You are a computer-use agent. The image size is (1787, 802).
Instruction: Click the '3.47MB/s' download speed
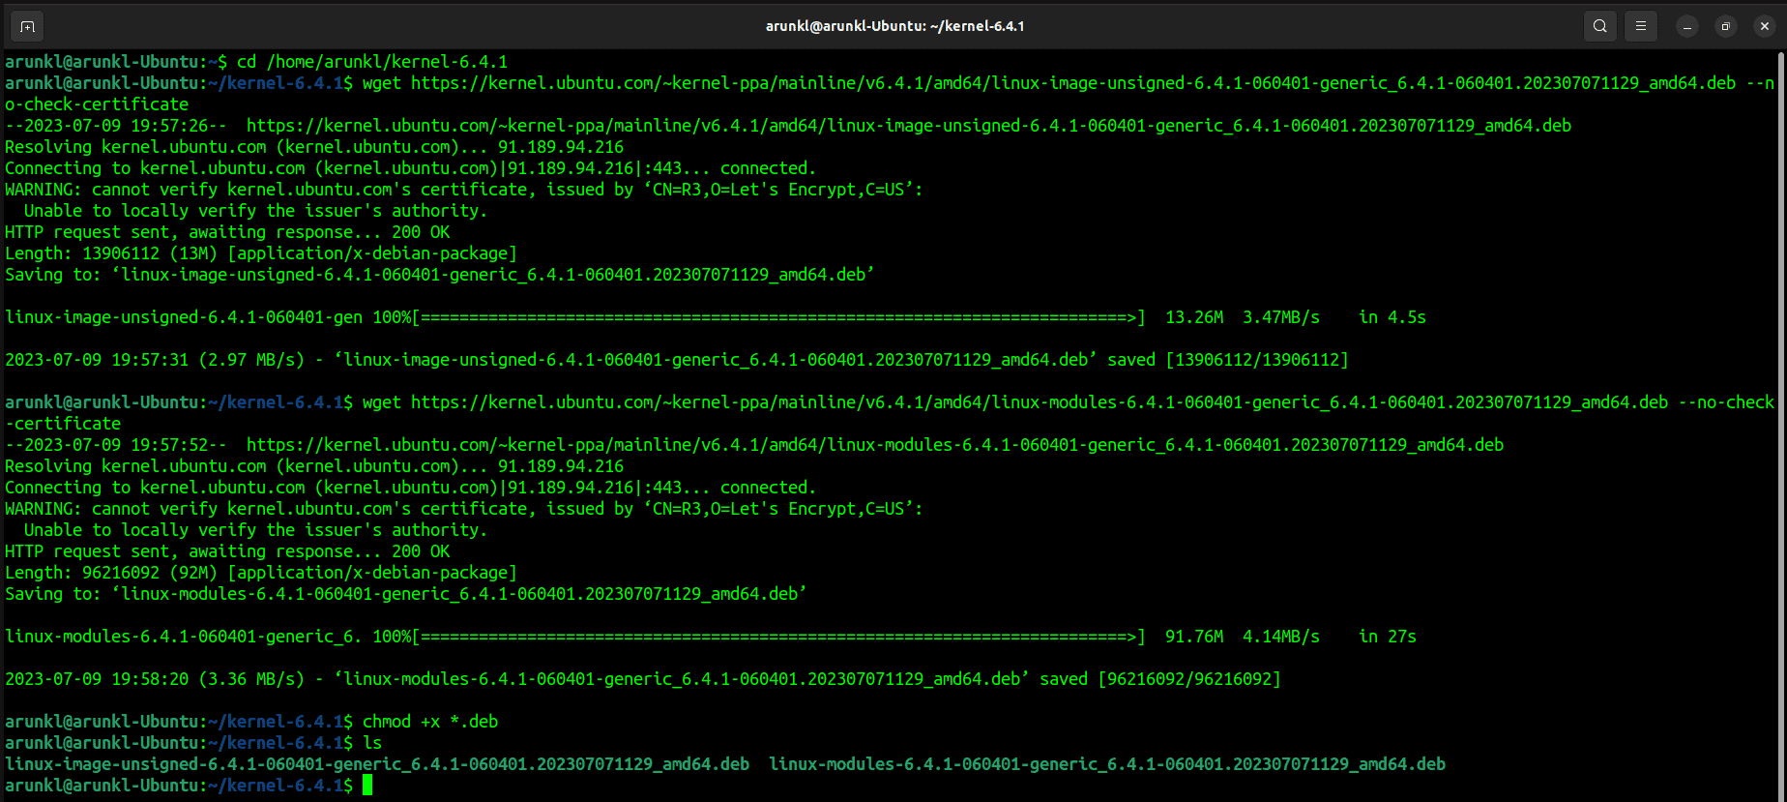point(1281,317)
